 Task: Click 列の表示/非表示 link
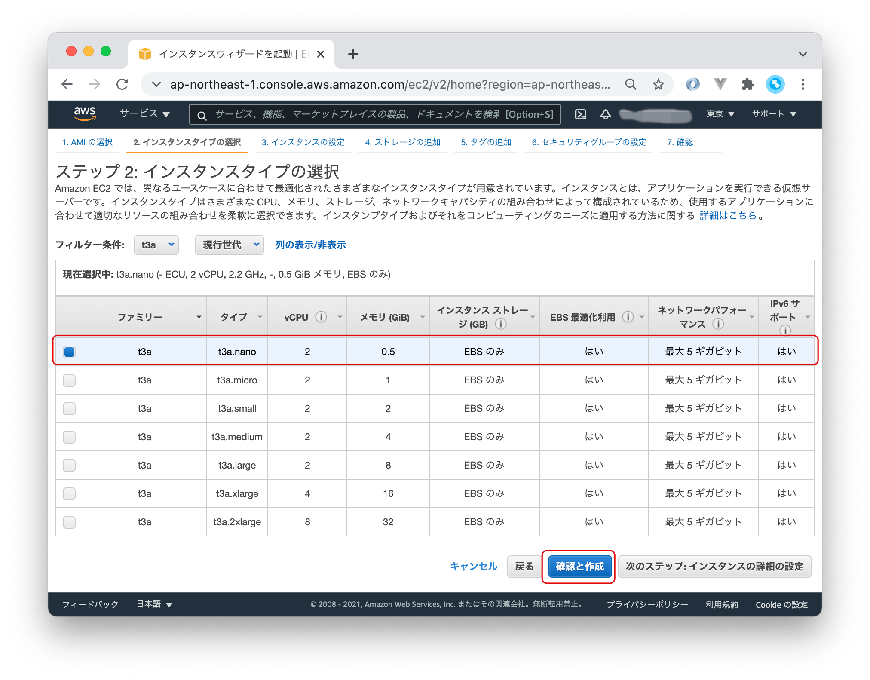[x=310, y=245]
